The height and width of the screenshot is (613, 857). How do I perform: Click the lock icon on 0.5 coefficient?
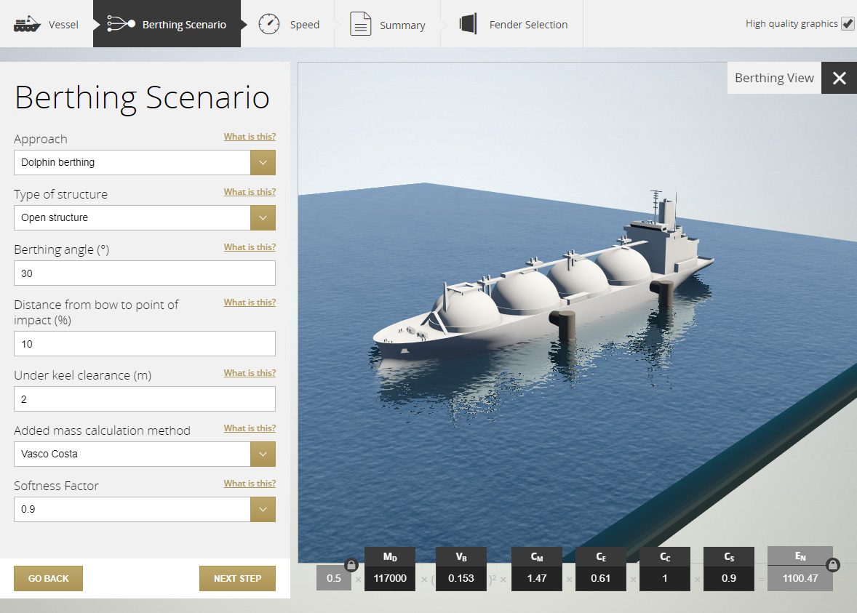(351, 565)
